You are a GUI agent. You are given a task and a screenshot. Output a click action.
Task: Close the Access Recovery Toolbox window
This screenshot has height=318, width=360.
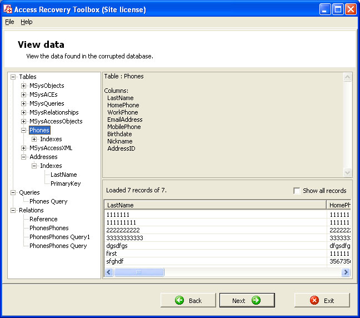click(351, 9)
